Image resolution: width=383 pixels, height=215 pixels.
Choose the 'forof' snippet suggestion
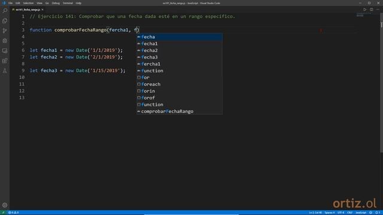coord(180,98)
